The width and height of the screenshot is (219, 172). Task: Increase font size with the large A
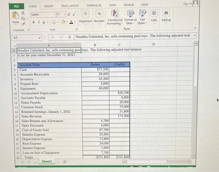[69, 14]
